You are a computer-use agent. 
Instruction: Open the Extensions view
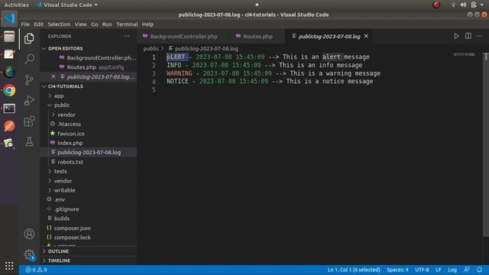[29, 121]
